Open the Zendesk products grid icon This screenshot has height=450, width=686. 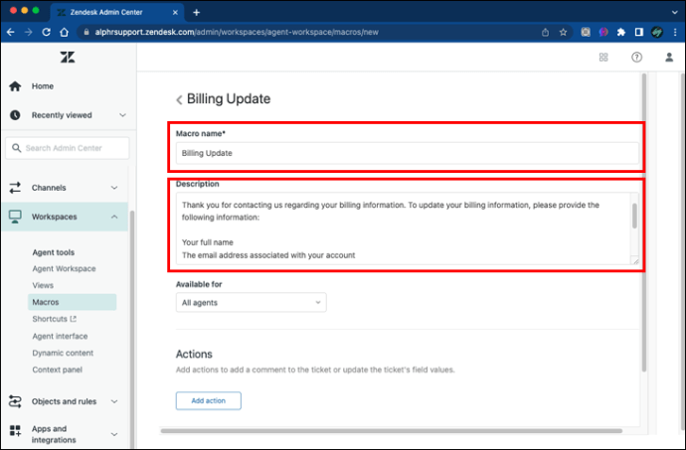point(603,58)
